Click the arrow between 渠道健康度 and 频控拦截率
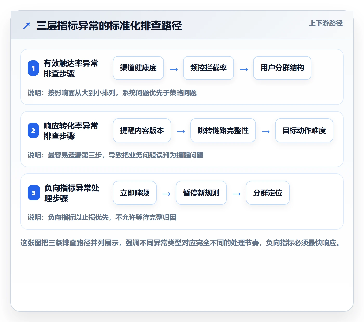Image resolution: width=364 pixels, height=322 pixels. pyautogui.click(x=174, y=69)
